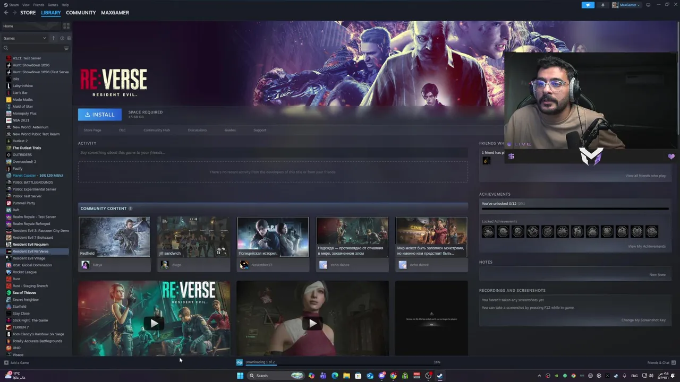Viewport: 680px width, 382px height.
Task: Open the Discussions link
Action: pos(197,130)
